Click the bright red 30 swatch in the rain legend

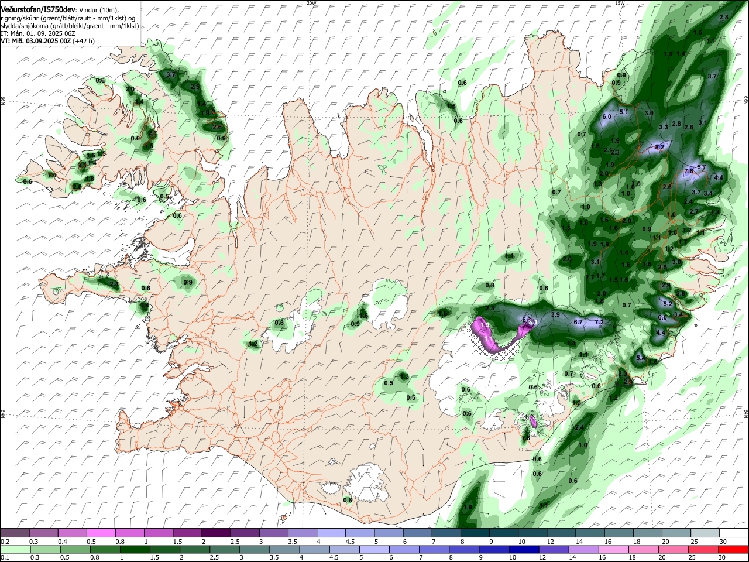(x=733, y=550)
